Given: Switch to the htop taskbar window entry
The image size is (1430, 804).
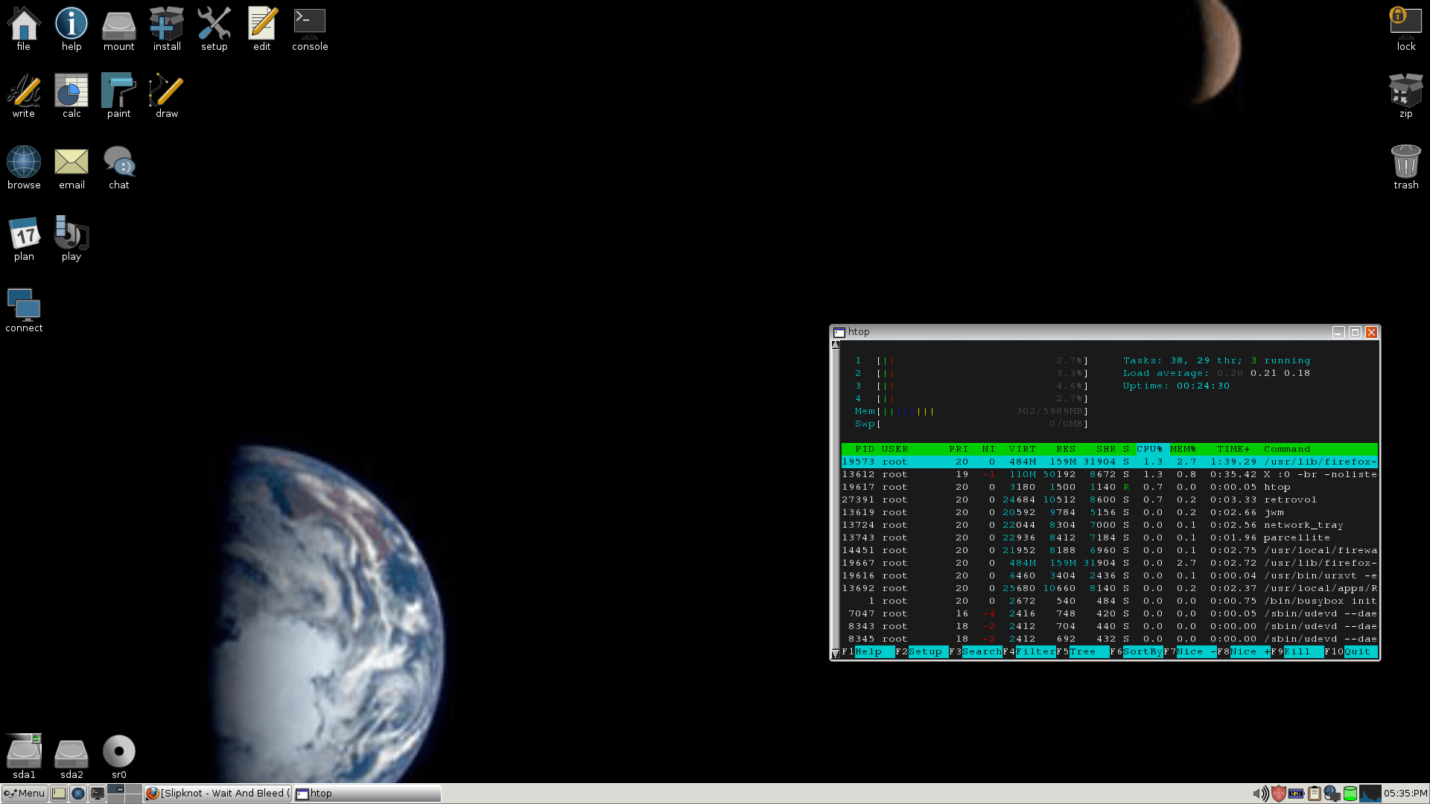Looking at the screenshot, I should click(x=367, y=794).
